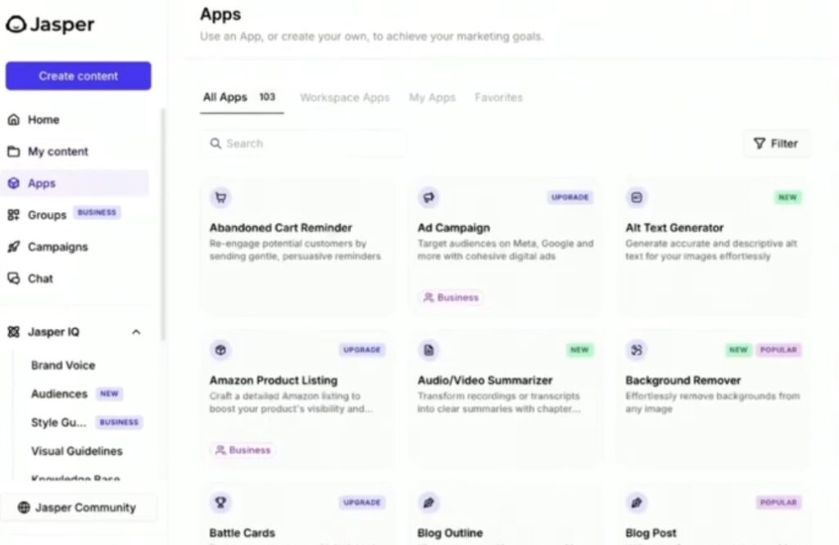
Task: Click the Blog Post title
Action: point(651,534)
